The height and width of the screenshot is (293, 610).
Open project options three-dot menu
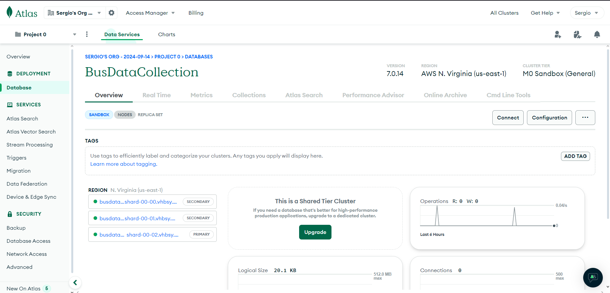[87, 34]
